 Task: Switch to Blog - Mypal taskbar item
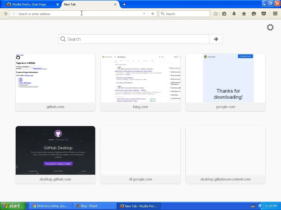(95, 206)
